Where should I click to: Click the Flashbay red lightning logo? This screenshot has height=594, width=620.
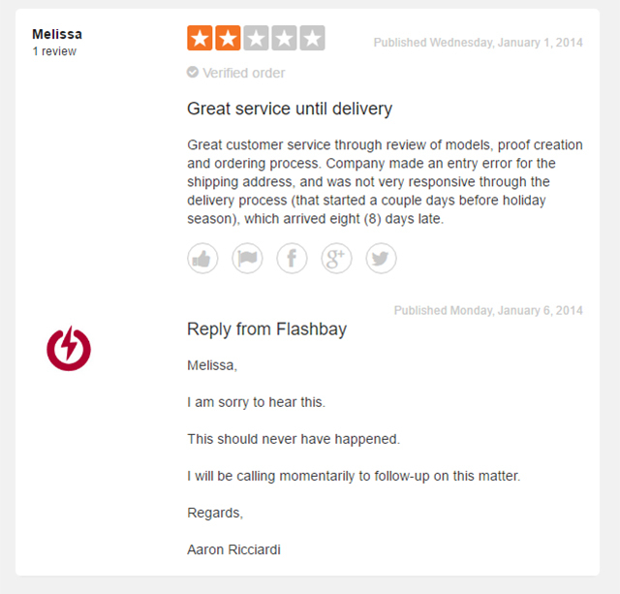pos(69,349)
